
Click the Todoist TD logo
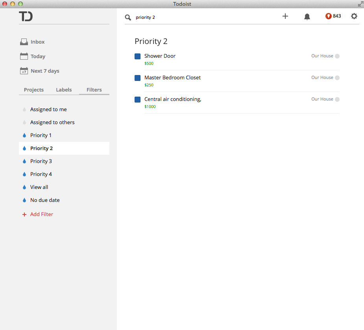point(26,16)
